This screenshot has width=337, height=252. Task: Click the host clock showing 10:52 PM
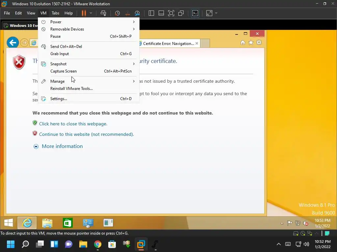(323, 244)
